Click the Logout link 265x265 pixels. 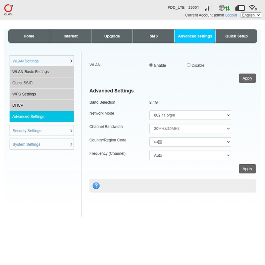pyautogui.click(x=231, y=15)
